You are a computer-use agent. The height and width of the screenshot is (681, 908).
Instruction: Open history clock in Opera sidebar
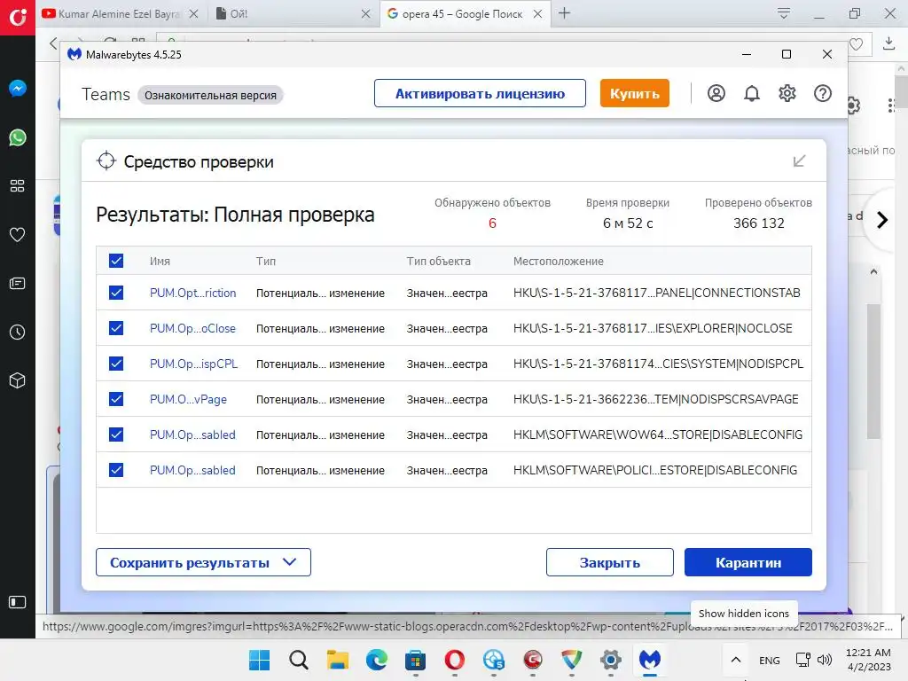coord(18,332)
